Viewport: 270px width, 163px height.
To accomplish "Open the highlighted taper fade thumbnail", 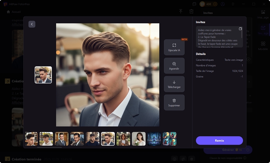I will (108, 139).
